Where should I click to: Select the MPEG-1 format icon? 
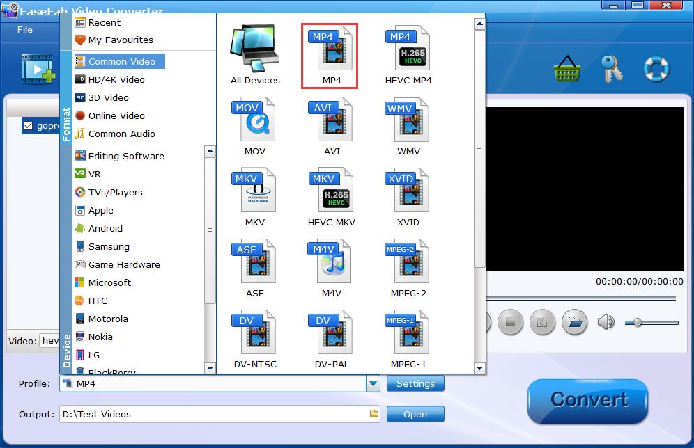point(408,339)
